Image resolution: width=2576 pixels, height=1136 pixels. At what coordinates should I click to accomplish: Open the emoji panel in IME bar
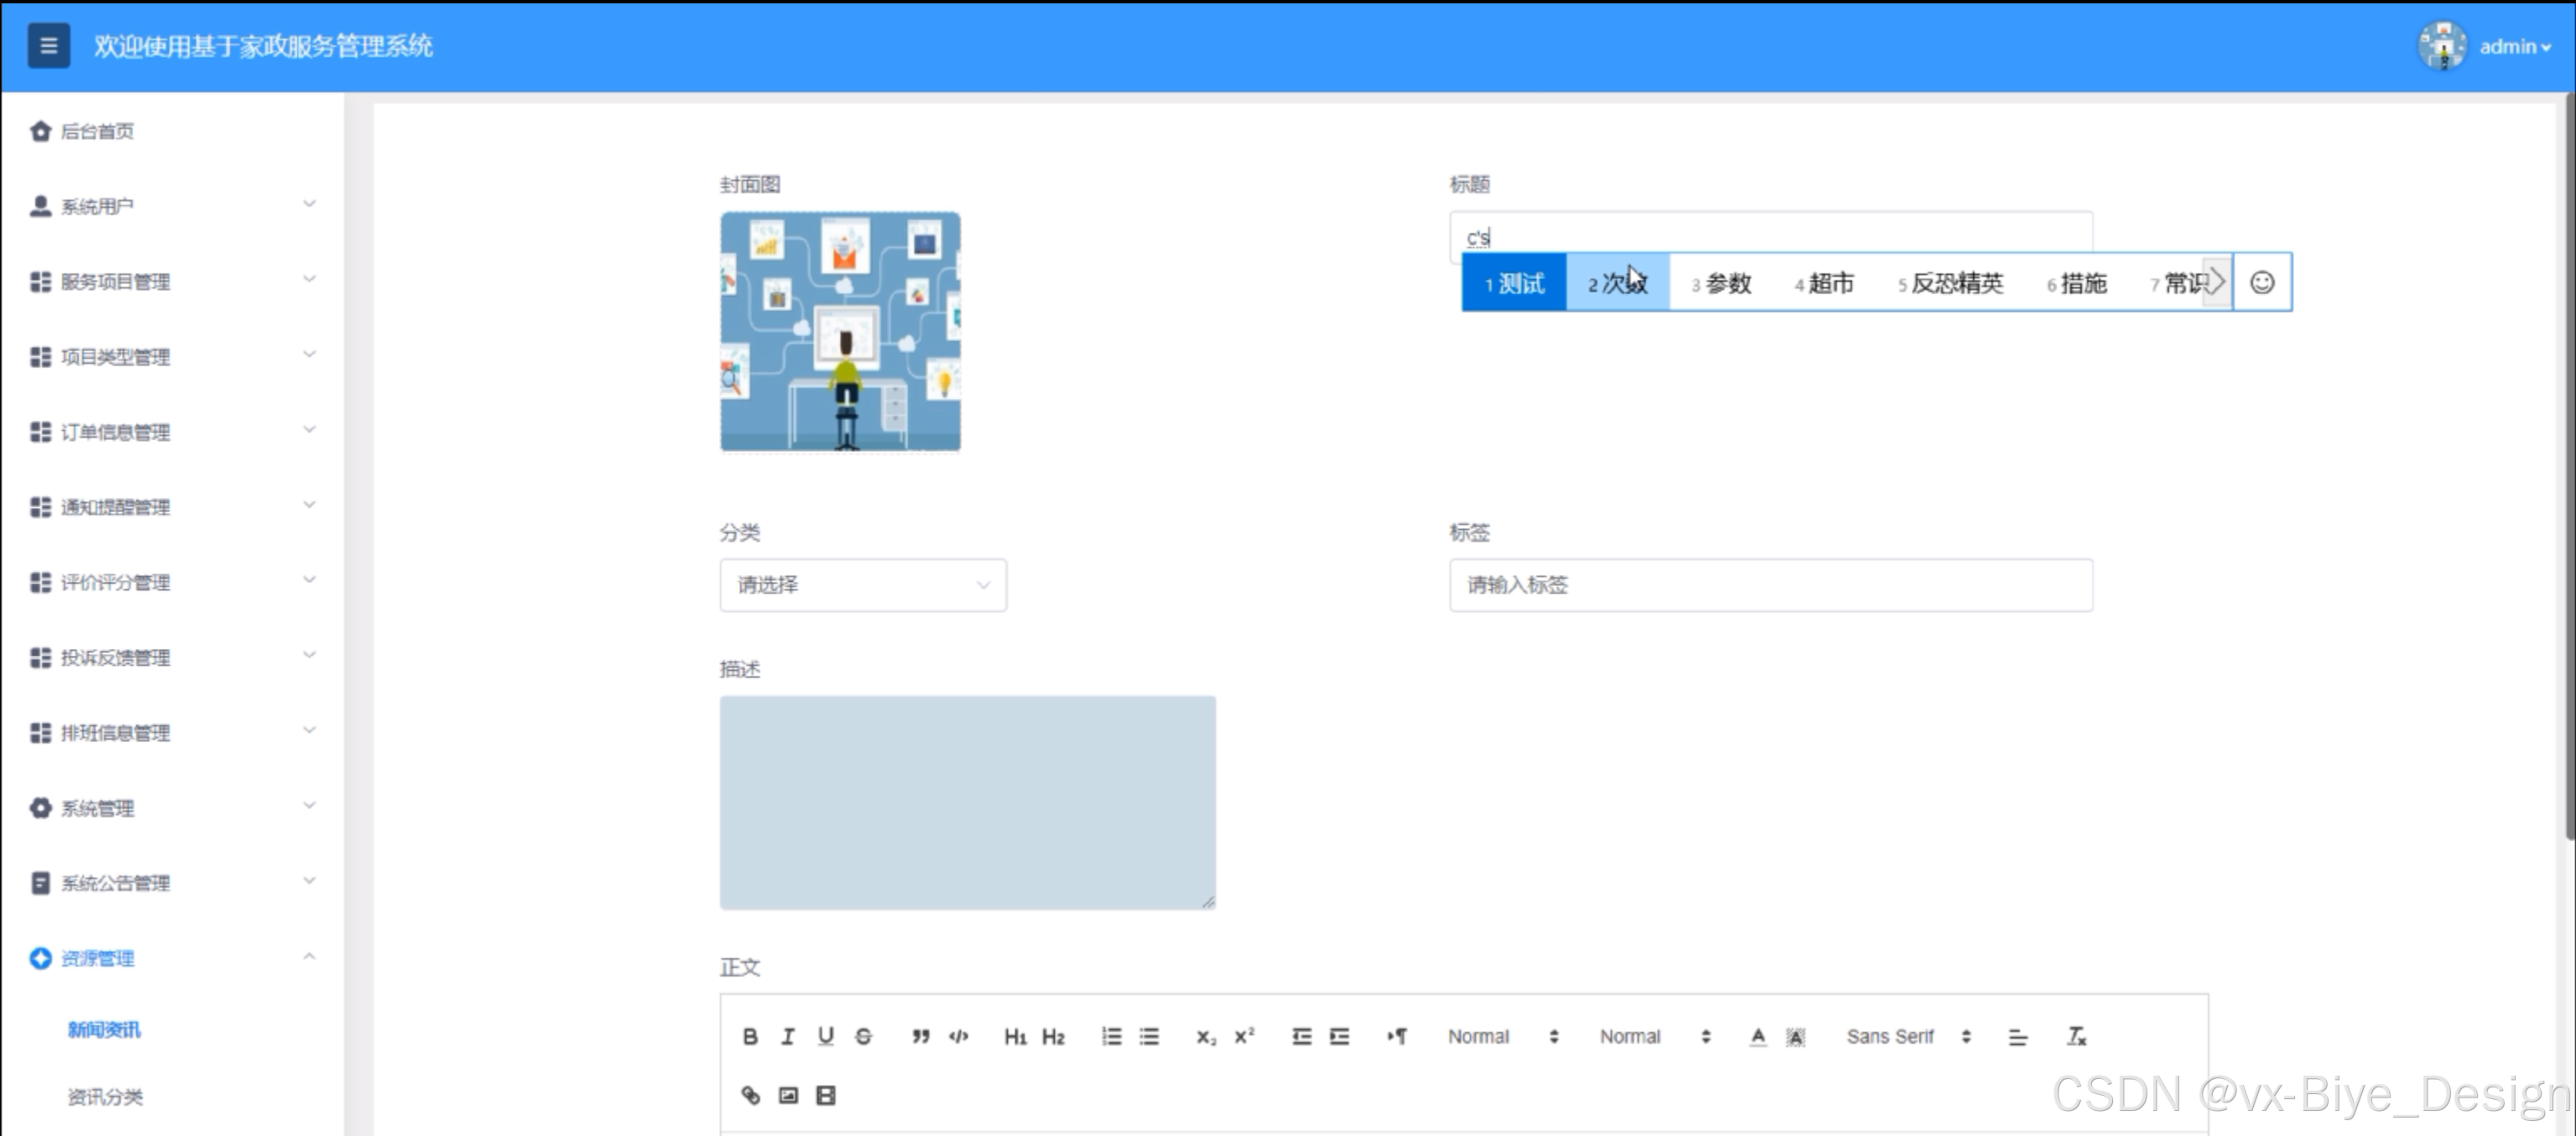point(2262,283)
